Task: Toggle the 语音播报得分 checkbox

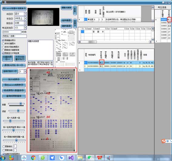Action: click(3, 40)
